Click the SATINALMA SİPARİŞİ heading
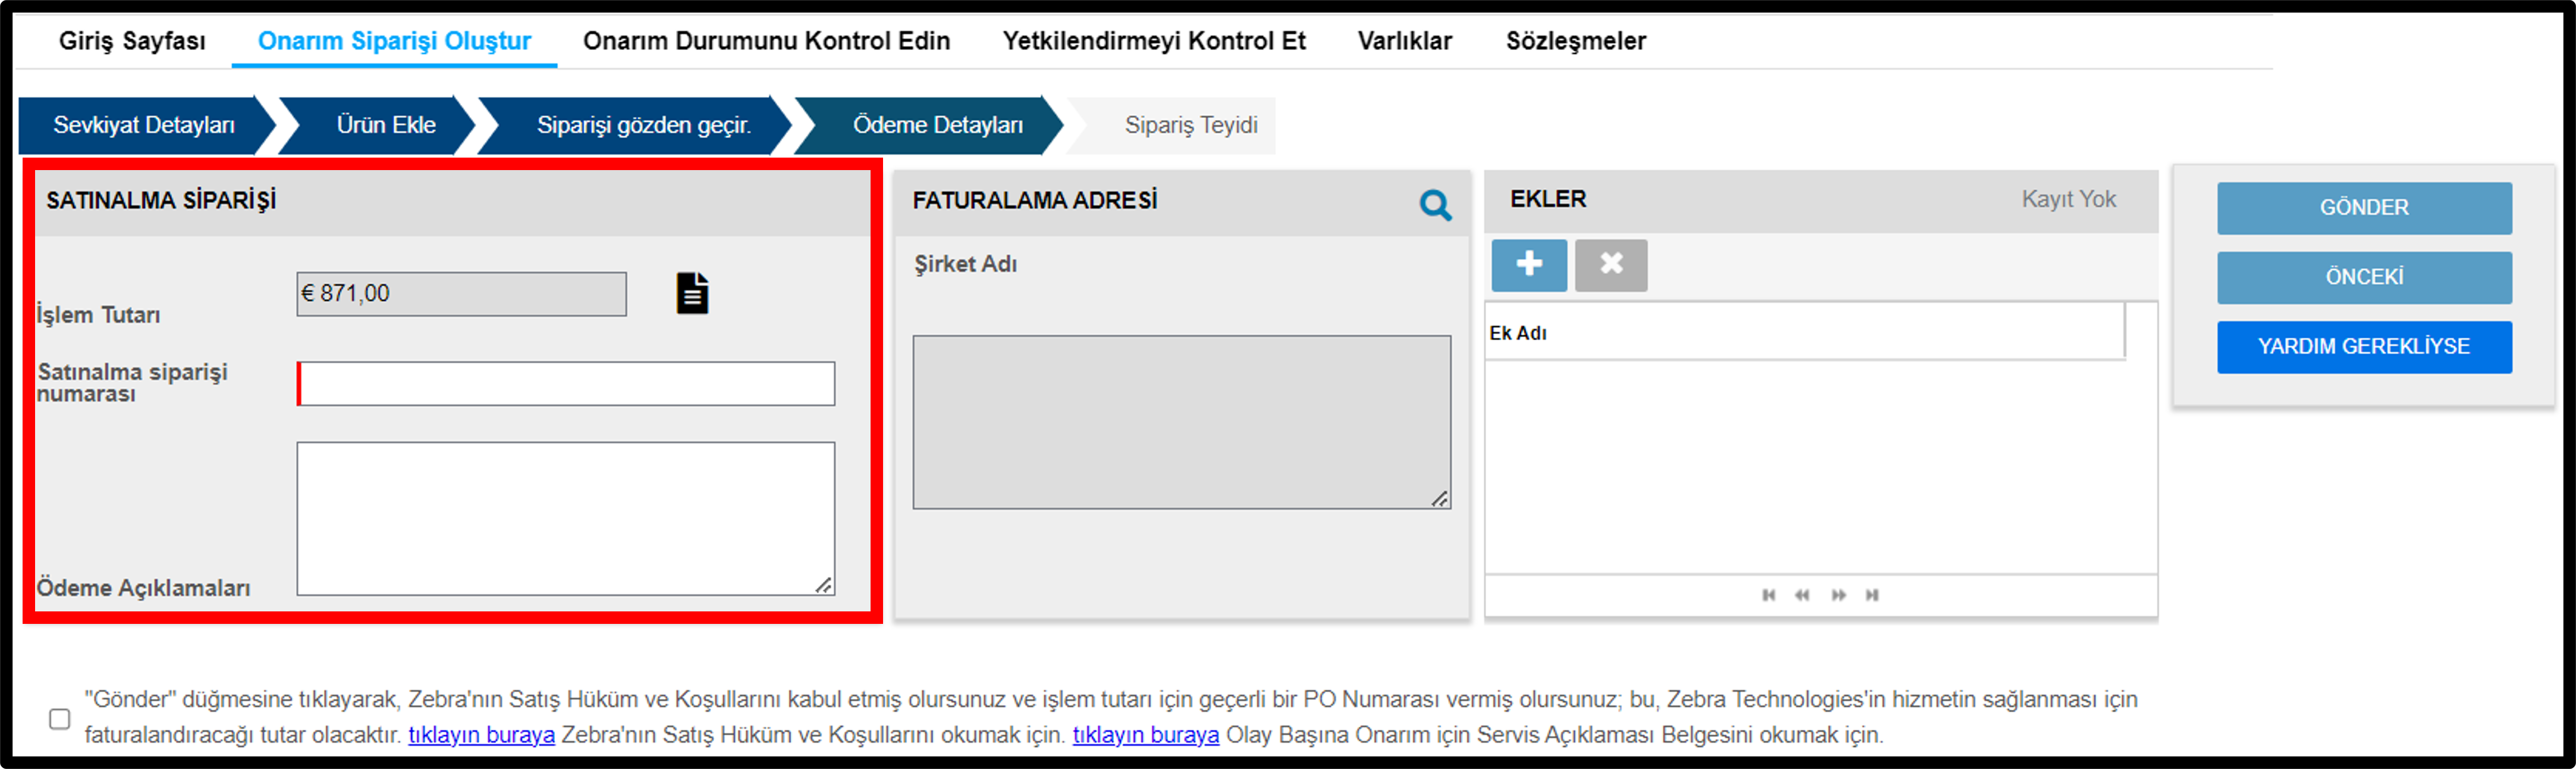 point(161,200)
